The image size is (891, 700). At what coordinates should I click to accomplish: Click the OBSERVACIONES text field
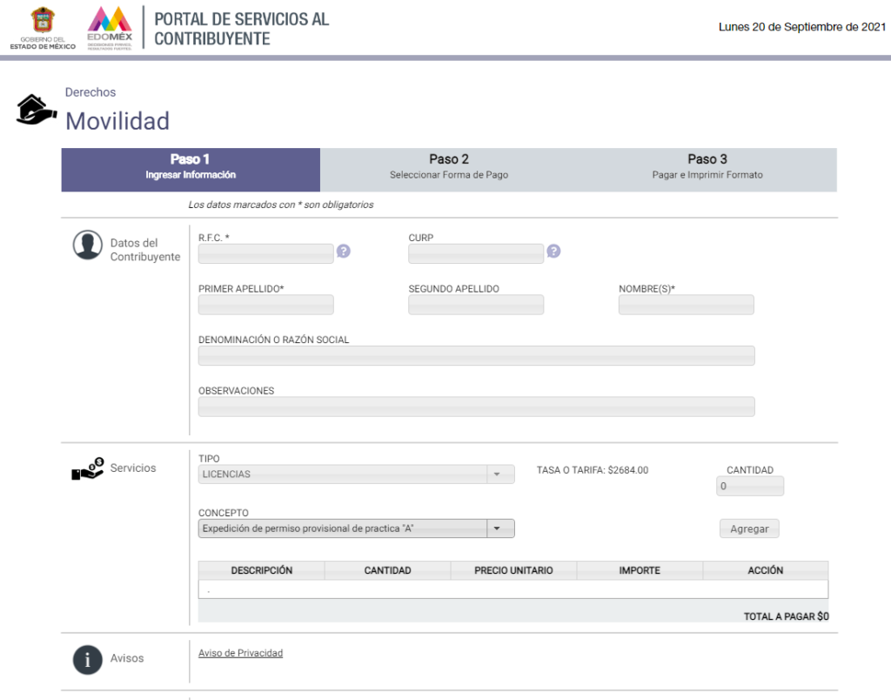point(476,407)
